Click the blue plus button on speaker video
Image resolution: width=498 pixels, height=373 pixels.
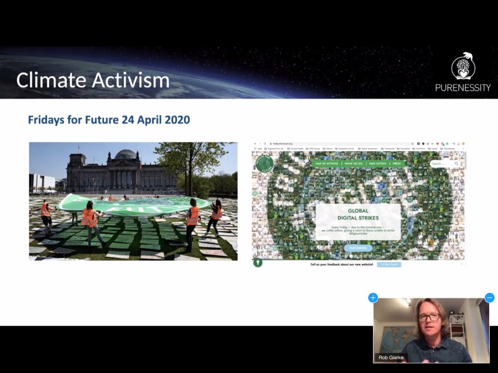(373, 298)
